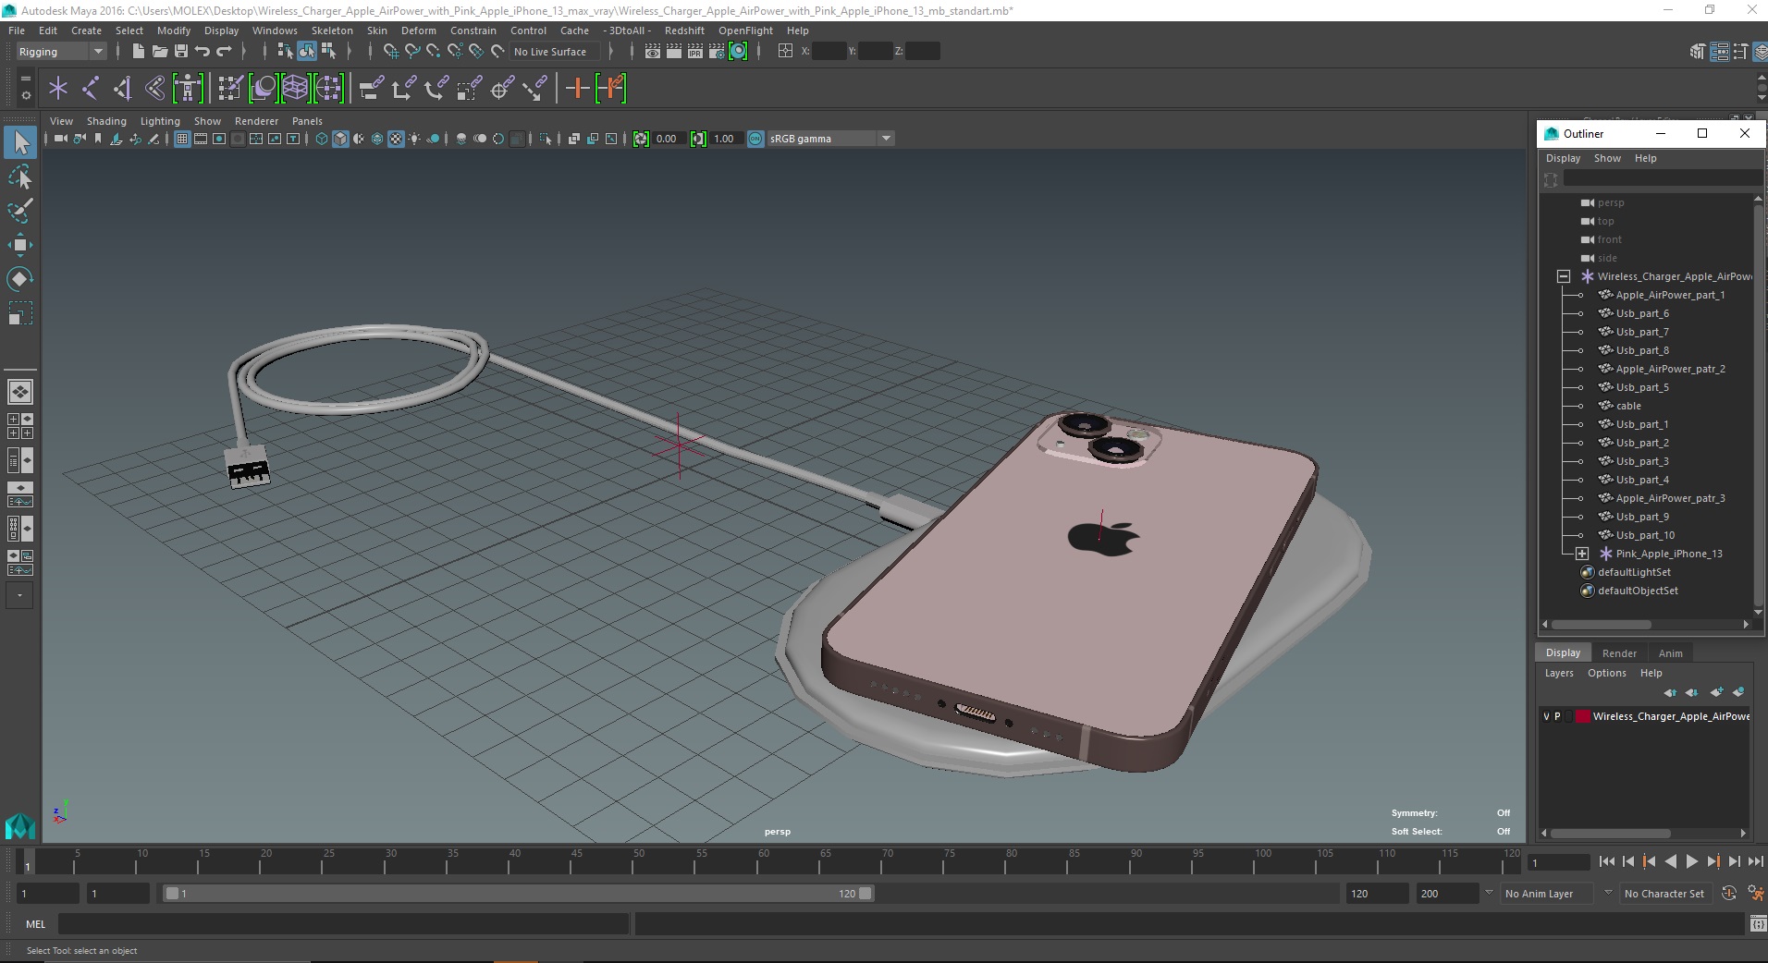Viewport: 1768px width, 963px height.
Task: Select the cable node in the Outliner
Action: click(1628, 406)
